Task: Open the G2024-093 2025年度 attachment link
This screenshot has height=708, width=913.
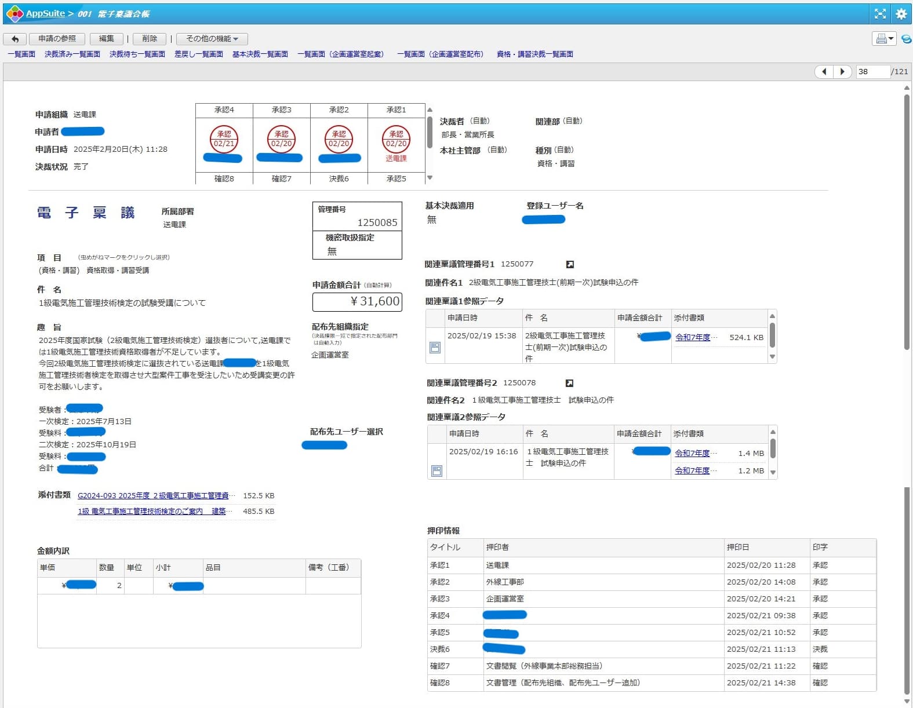Action: (156, 496)
